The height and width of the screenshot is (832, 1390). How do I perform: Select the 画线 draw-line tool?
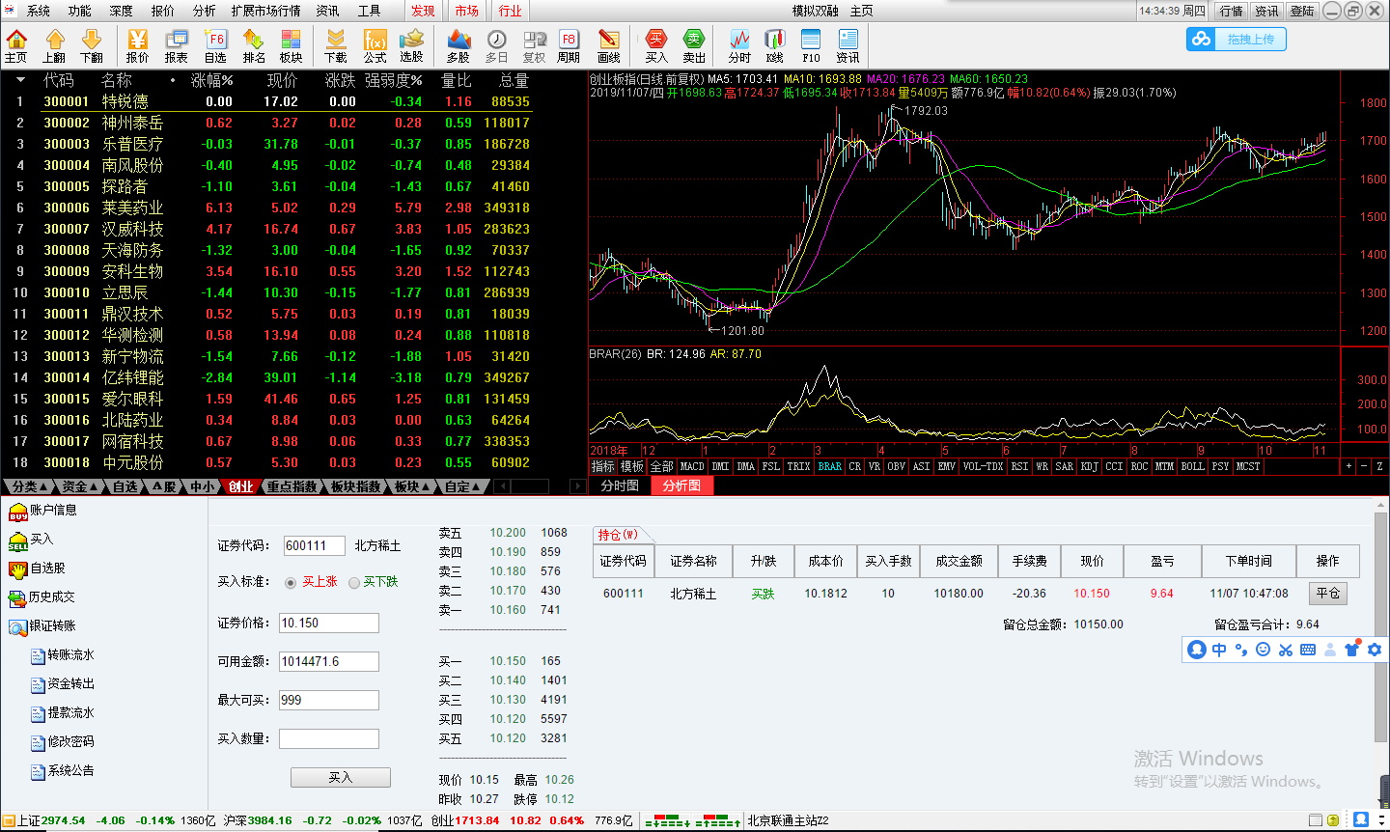tap(609, 45)
